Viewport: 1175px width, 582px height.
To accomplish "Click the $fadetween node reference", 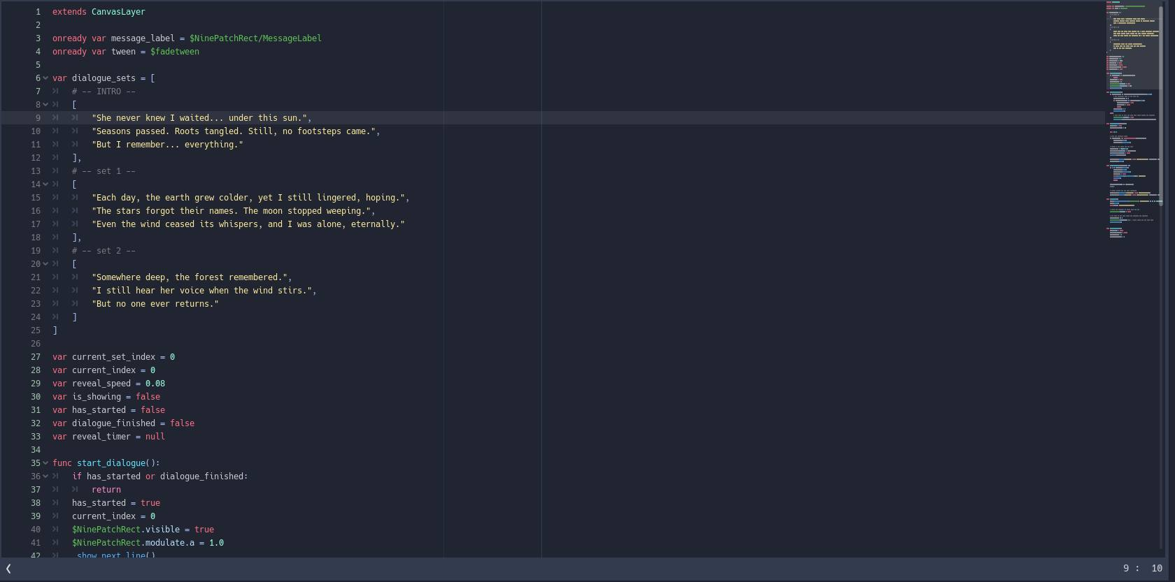I will pos(175,52).
